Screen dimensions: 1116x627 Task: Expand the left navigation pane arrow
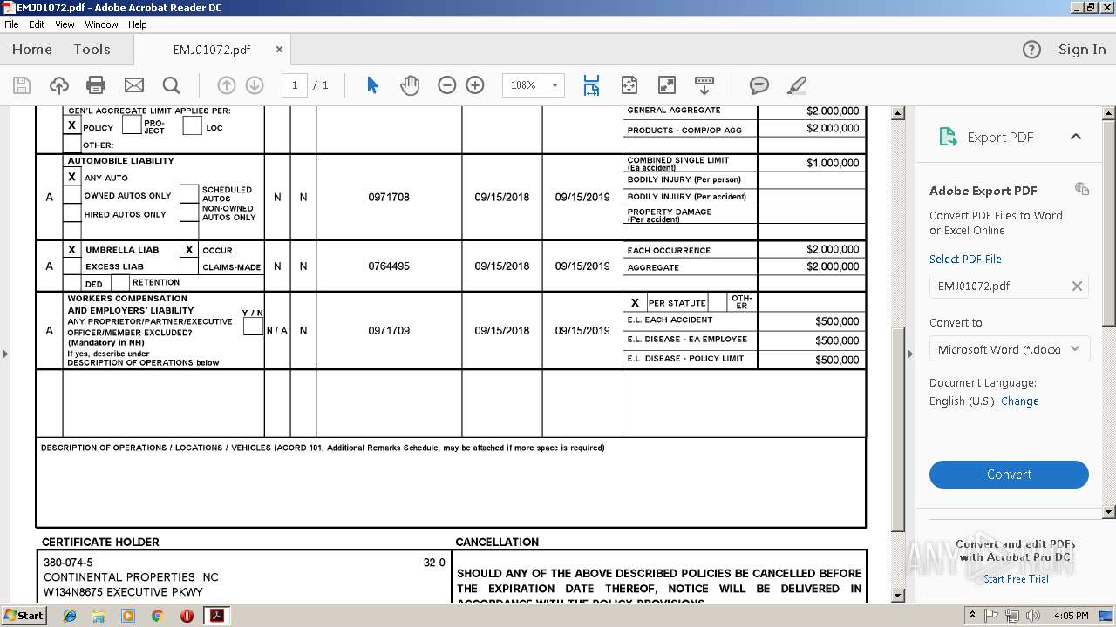point(4,354)
